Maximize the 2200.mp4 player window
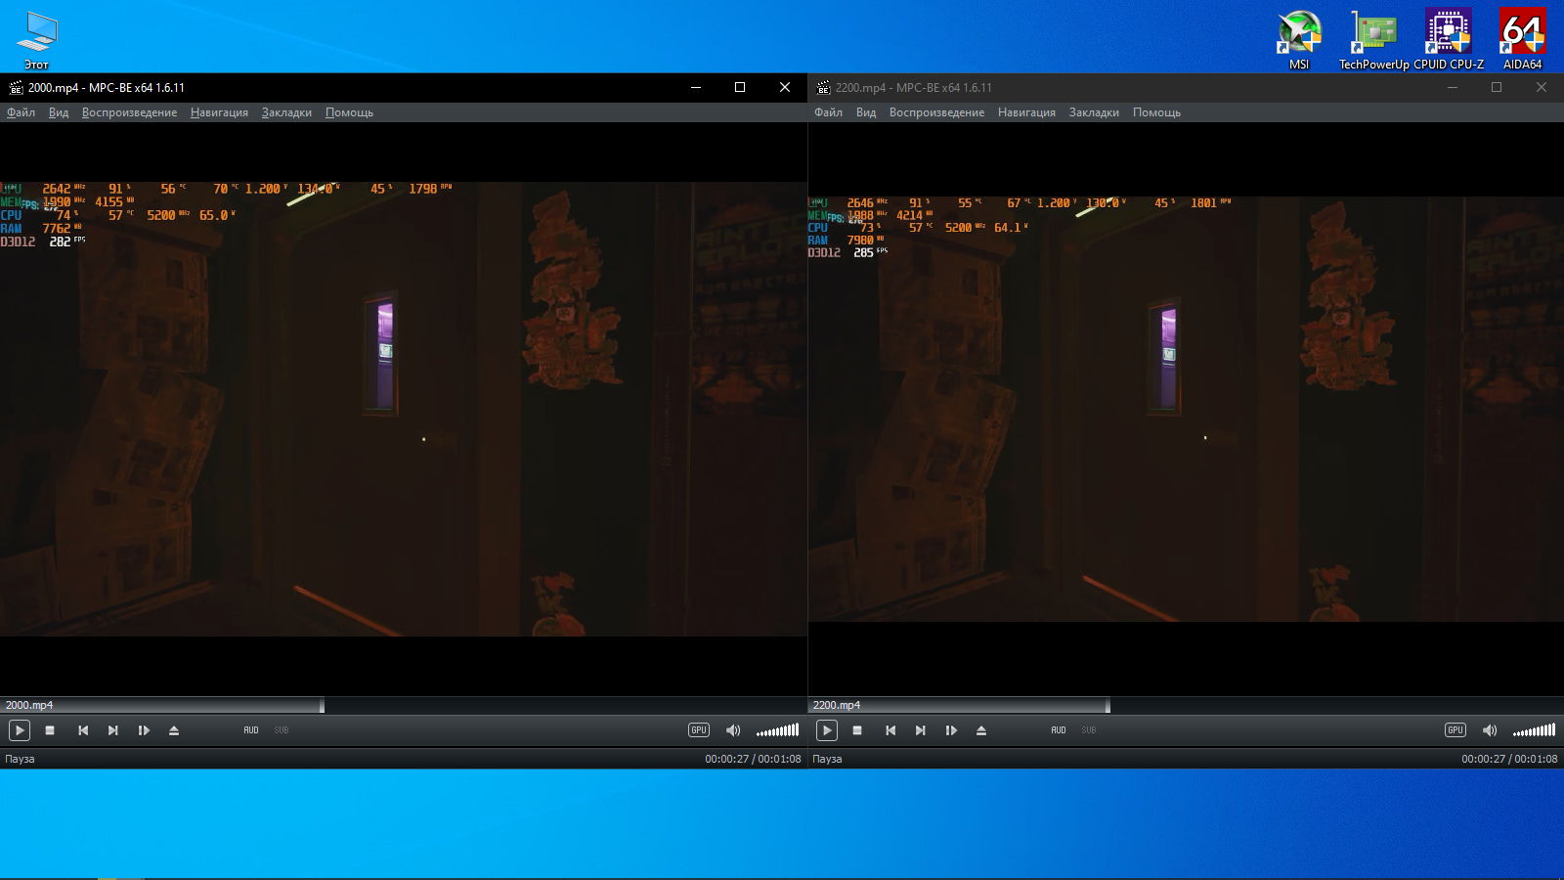The width and height of the screenshot is (1564, 880). [1497, 87]
